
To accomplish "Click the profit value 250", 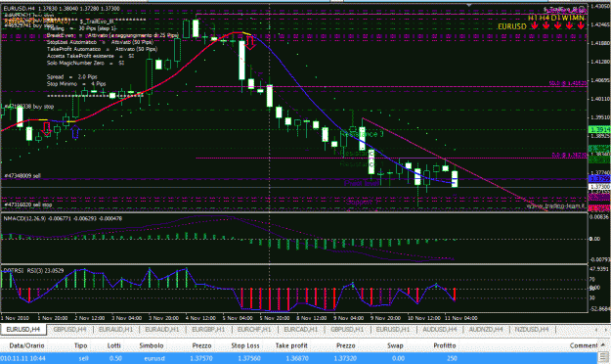I will 452,358.
